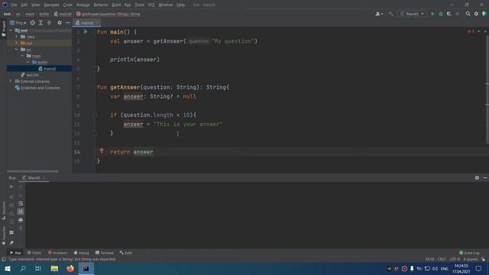This screenshot has width=489, height=275.
Task: Toggle scroll to end in Run console
Action: 21,212
